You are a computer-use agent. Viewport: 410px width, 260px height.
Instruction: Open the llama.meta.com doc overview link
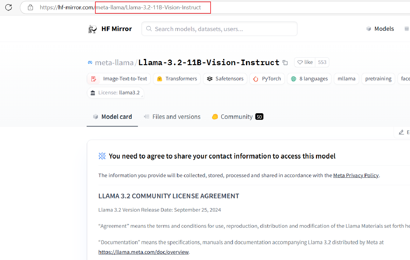coord(143,252)
